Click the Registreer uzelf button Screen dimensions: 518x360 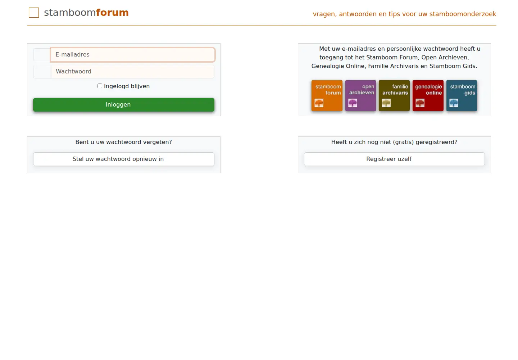click(394, 159)
